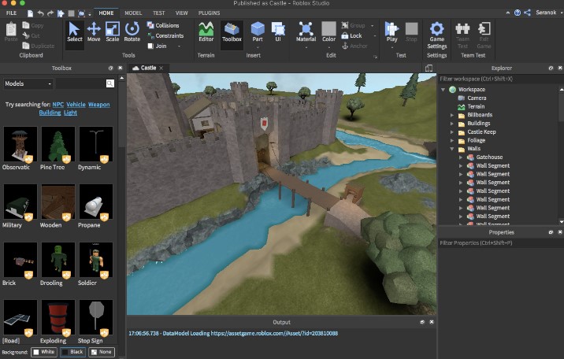Click the Anchor tool

[x=354, y=46]
